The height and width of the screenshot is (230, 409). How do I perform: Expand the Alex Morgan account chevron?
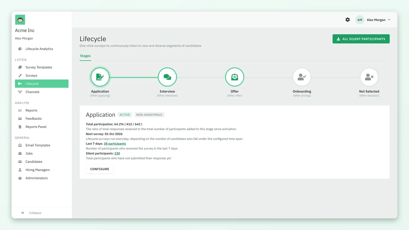pos(389,20)
